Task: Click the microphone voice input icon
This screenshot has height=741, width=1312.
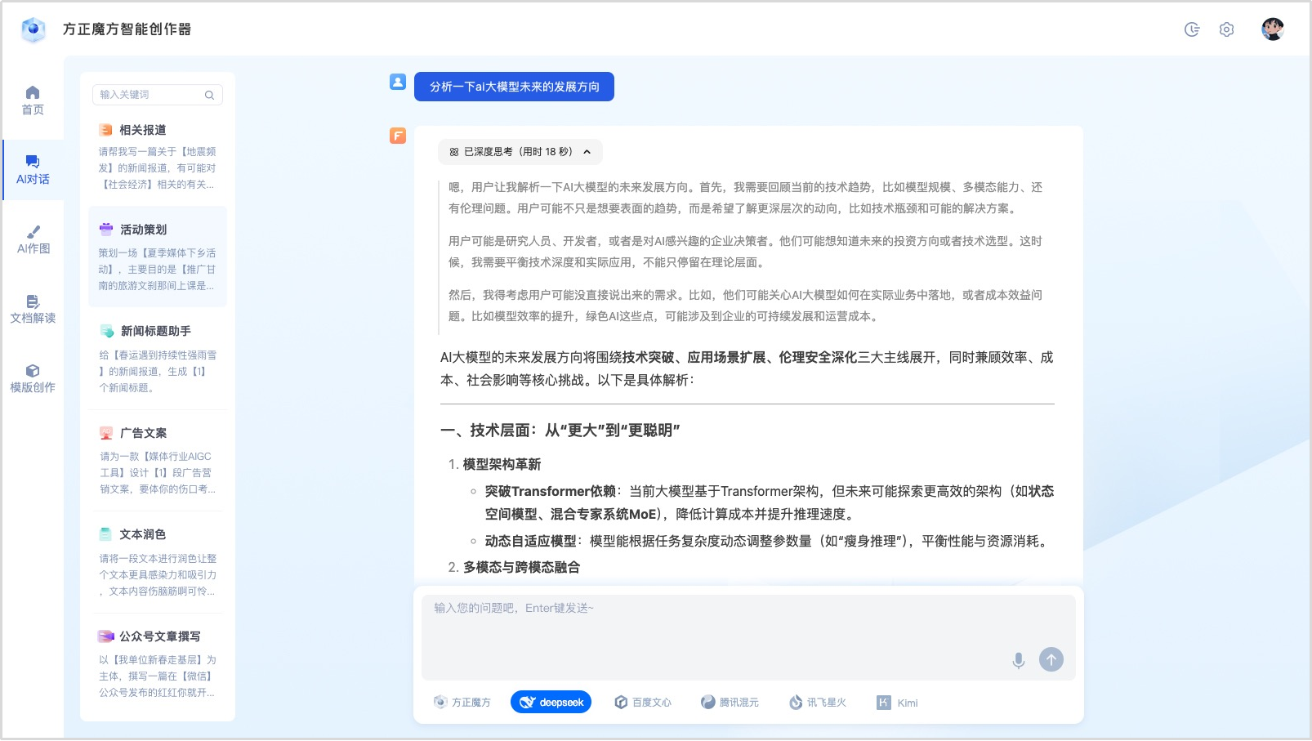Action: (x=1018, y=660)
